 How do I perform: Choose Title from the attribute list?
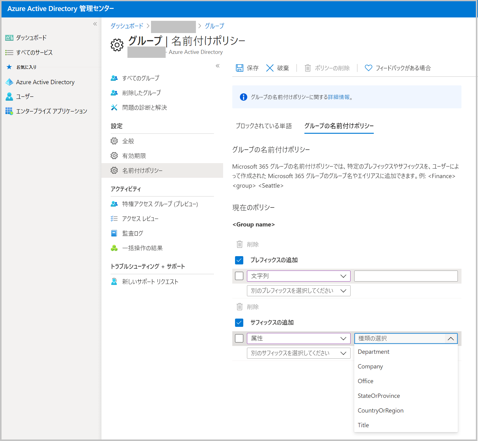(406, 425)
